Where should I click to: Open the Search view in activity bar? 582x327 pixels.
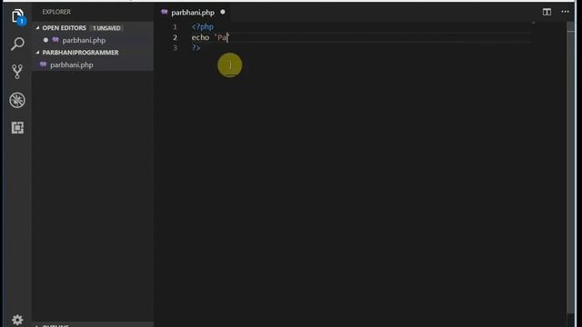tap(17, 44)
